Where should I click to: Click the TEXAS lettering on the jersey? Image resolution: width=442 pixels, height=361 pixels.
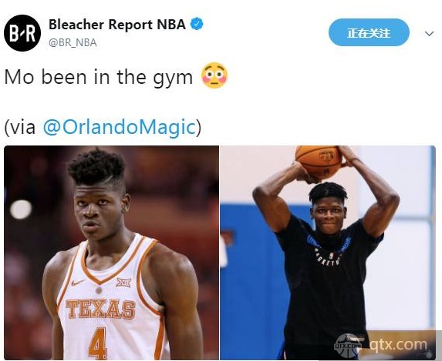pos(100,309)
